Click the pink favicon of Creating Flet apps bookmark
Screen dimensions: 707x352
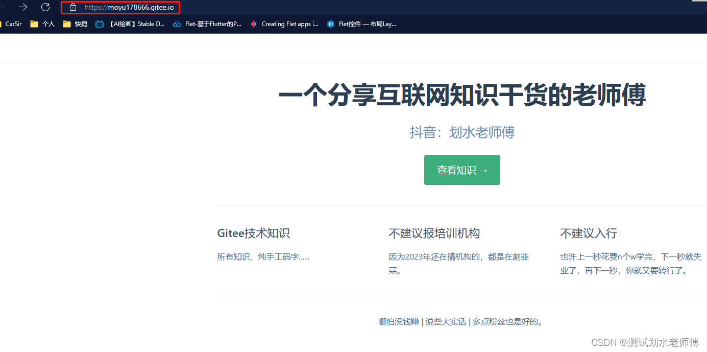coord(253,24)
